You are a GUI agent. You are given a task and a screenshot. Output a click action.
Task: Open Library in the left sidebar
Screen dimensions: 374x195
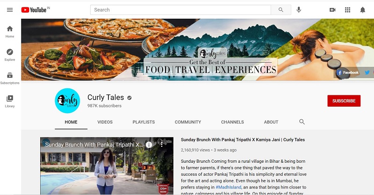(10, 101)
